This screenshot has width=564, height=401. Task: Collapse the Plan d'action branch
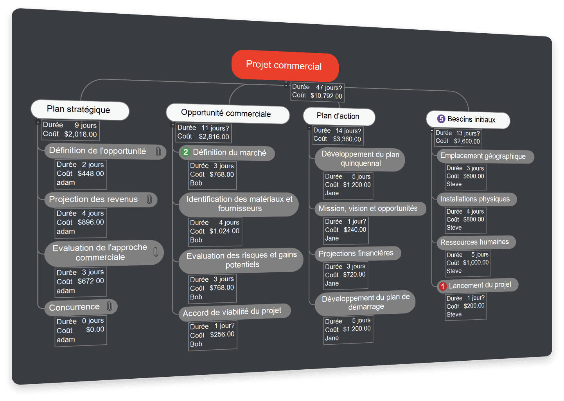coord(309,128)
